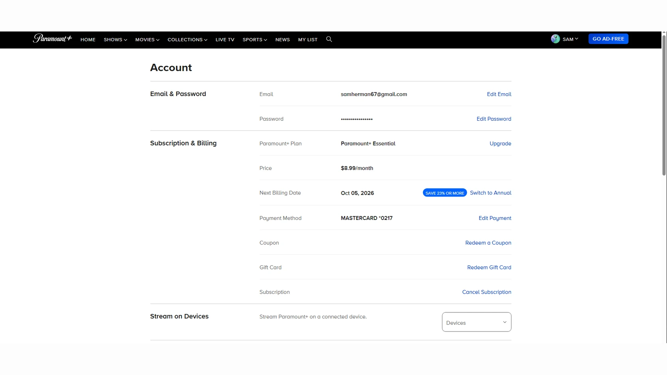667x375 pixels.
Task: Click Redeem Gift Card link
Action: click(489, 267)
